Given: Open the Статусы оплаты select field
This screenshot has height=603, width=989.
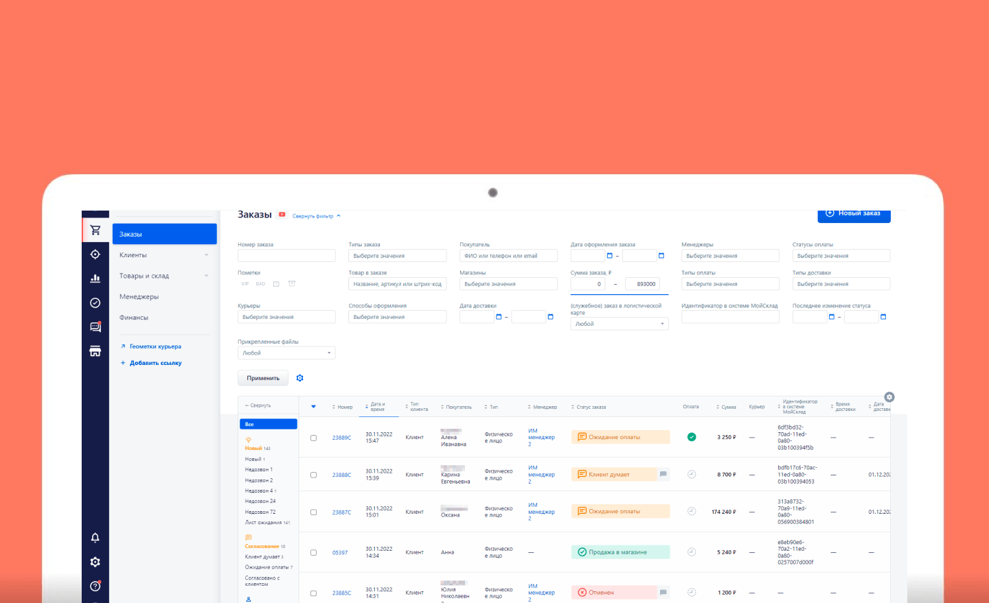Looking at the screenshot, I should [841, 256].
